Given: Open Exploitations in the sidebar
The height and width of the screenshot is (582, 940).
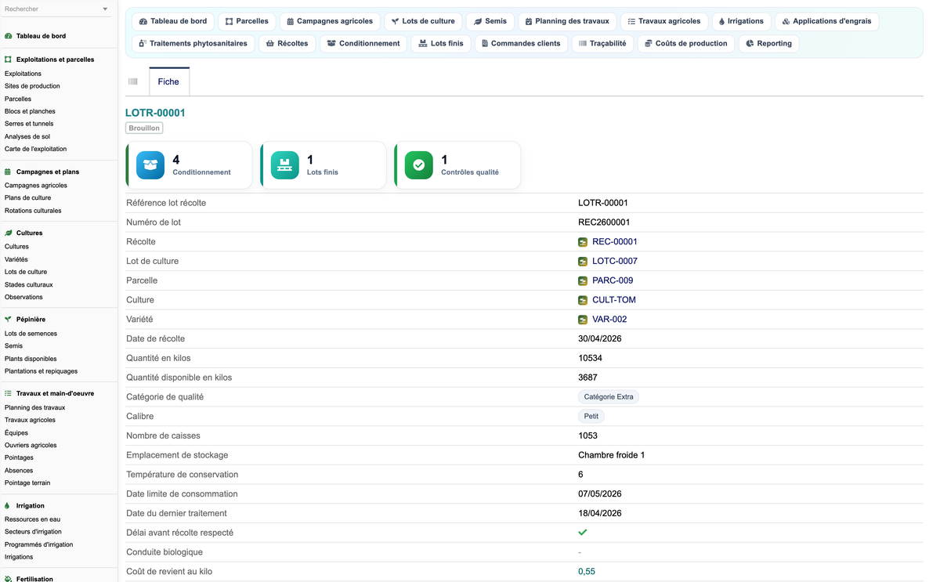Looking at the screenshot, I should click(23, 74).
